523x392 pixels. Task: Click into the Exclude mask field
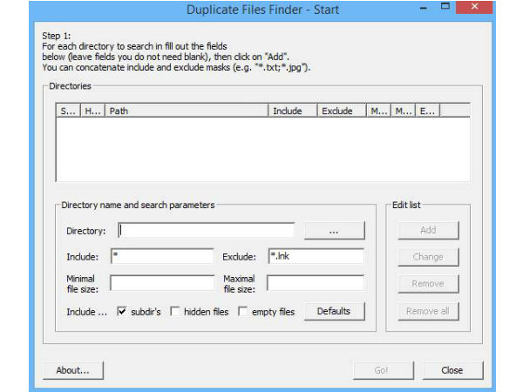click(315, 257)
